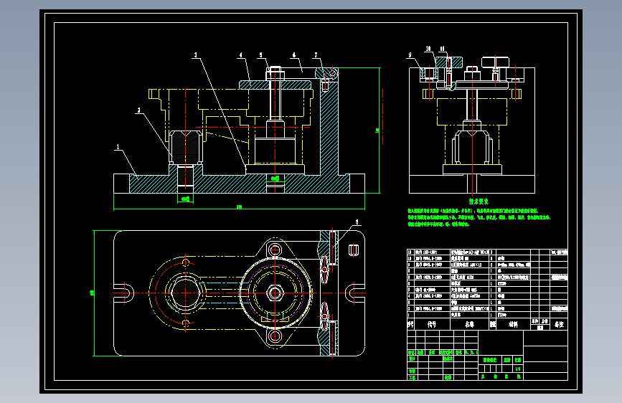Viewport: 622px width, 403px height.
Task: Select green technical requirements heading below side view
Action: [x=479, y=201]
